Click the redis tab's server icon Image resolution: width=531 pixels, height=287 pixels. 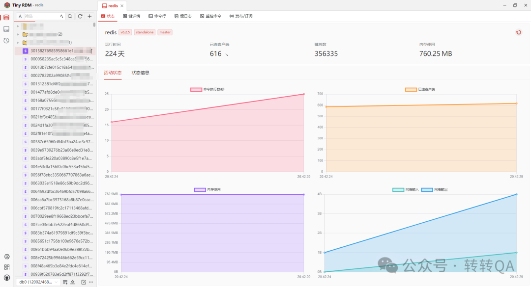click(x=104, y=6)
